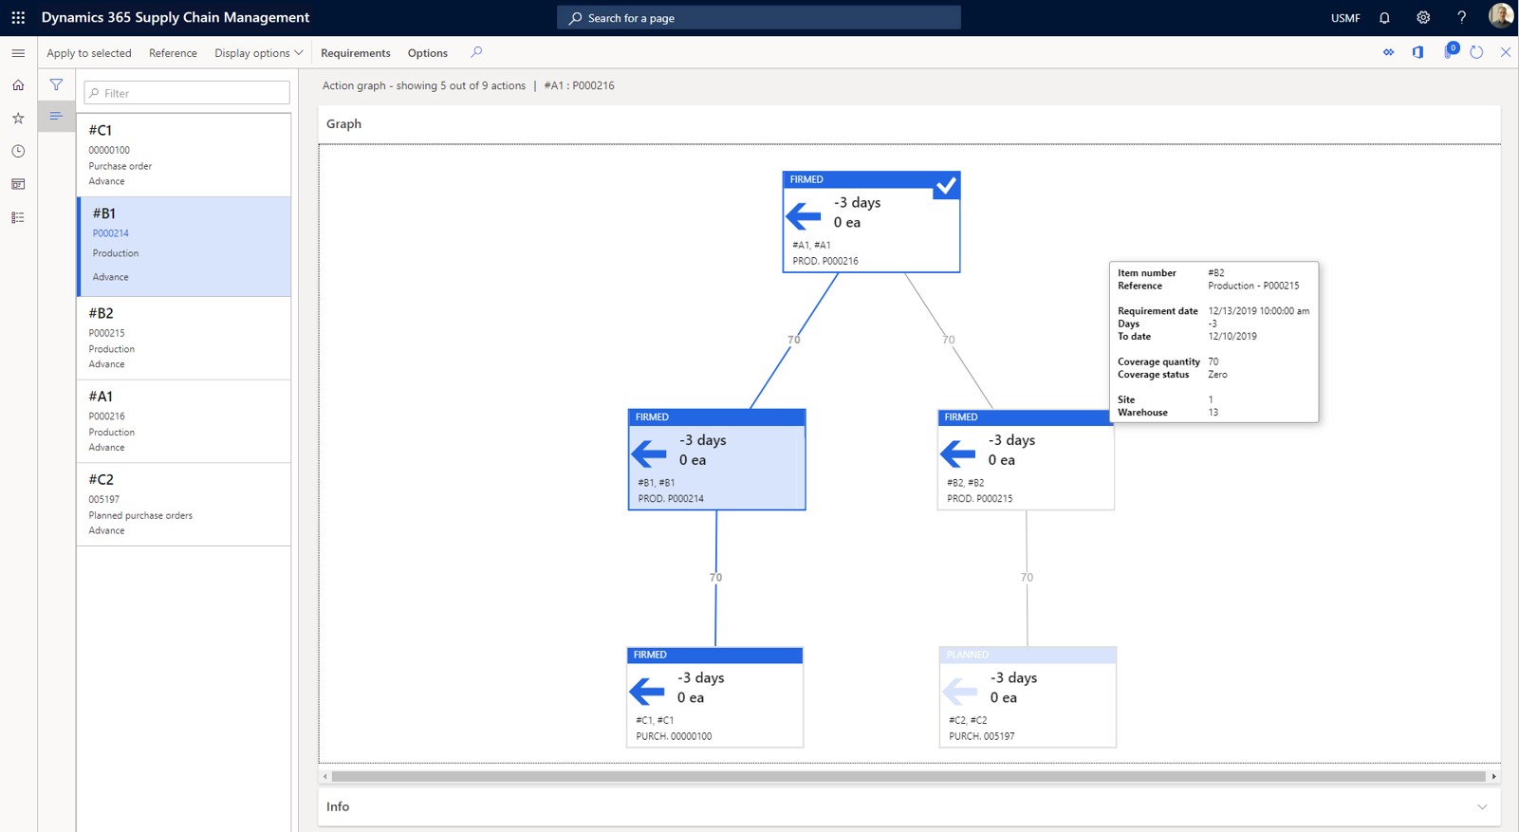Open the P000214 production link in list
Screen dimensions: 1519x832
point(111,233)
